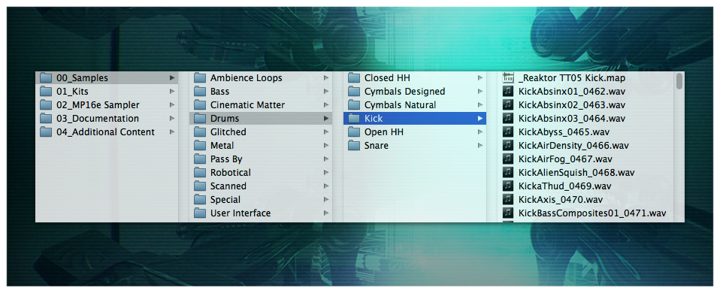720x293 pixels.
Task: Click the Drums folder icon
Action: [200, 119]
